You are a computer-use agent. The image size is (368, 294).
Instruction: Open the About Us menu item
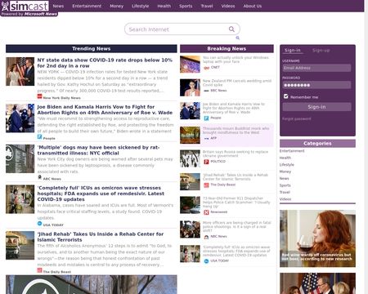point(253,6)
